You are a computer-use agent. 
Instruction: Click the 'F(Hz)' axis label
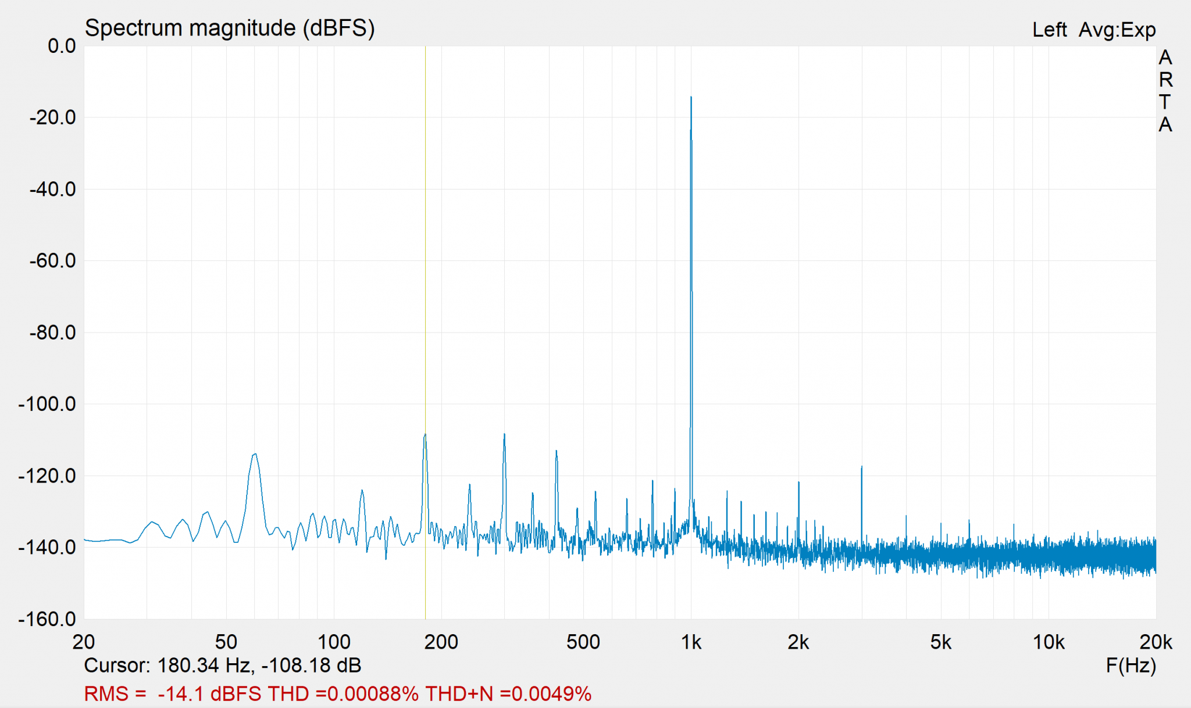click(x=1131, y=665)
